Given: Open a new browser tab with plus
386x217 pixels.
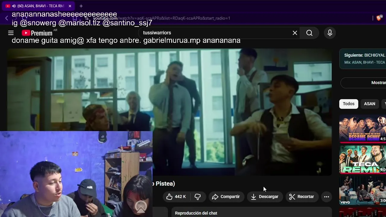Looking at the screenshot, I should (81, 6).
